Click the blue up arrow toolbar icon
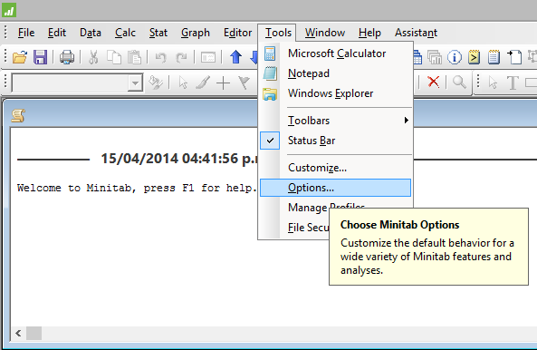The height and width of the screenshot is (350, 537). point(235,57)
